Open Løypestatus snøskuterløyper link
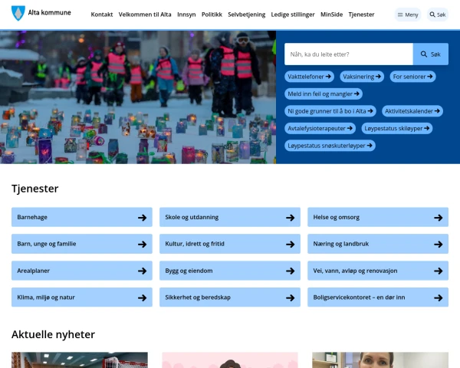The height and width of the screenshot is (368, 460). tap(330, 145)
